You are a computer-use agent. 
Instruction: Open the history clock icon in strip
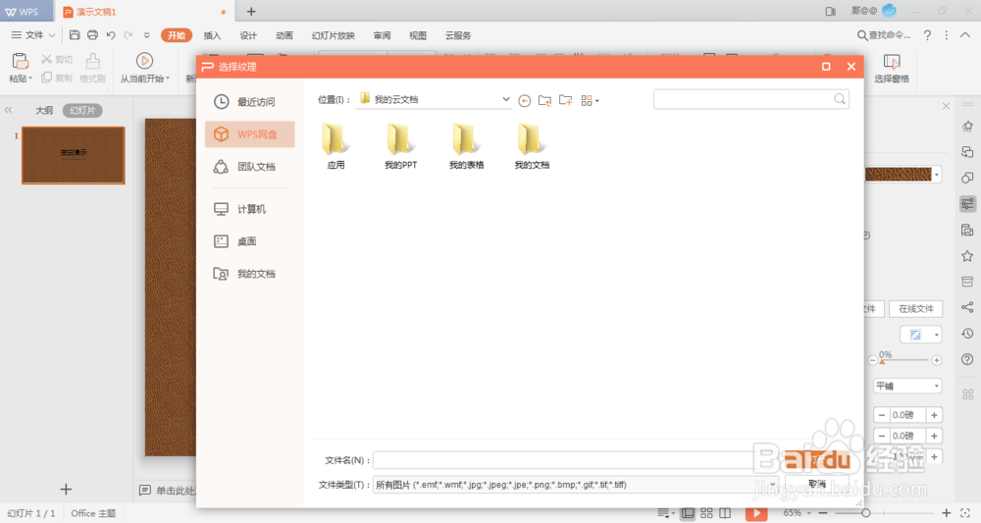click(x=967, y=334)
